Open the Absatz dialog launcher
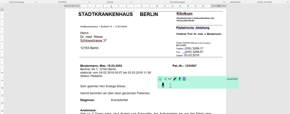Screen dimensions: 290x114 (x=131, y=2)
